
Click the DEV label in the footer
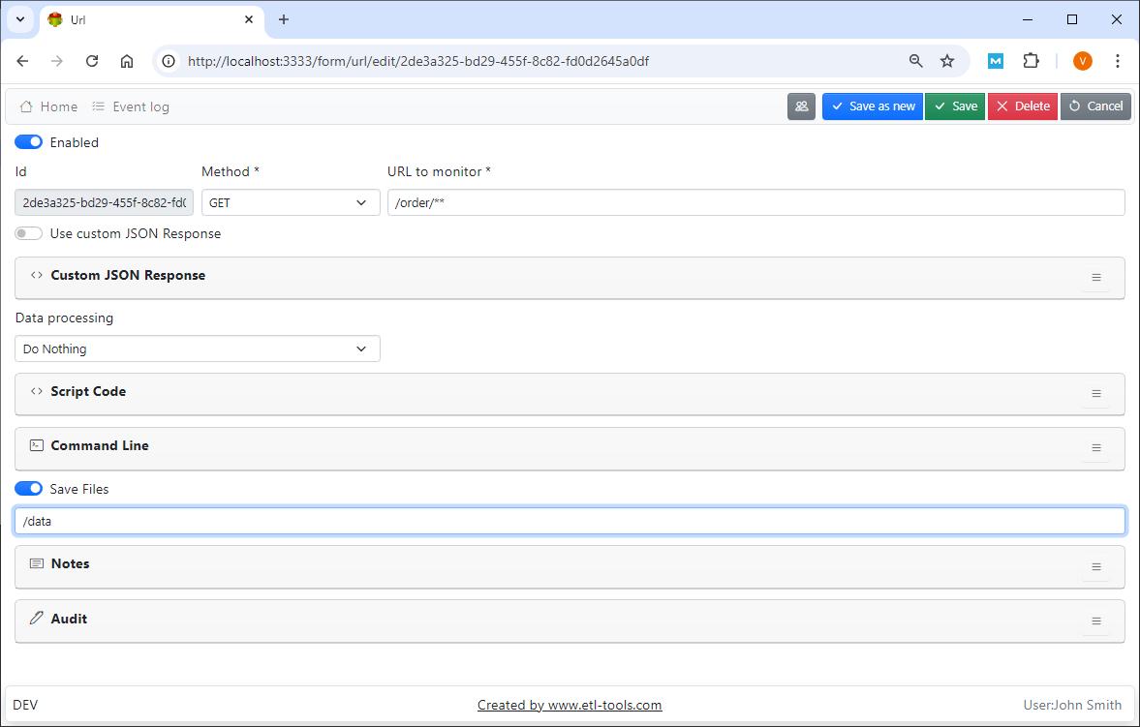25,705
